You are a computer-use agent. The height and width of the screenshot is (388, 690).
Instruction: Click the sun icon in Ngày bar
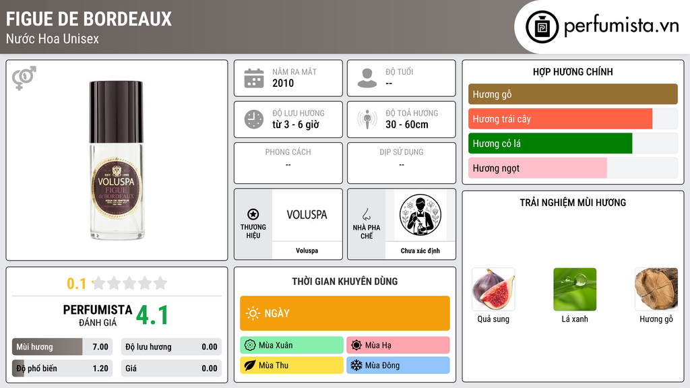tap(253, 313)
